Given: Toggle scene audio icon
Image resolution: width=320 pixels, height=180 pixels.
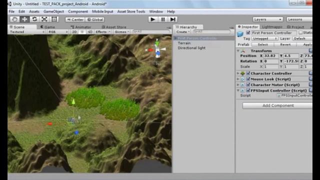Looking at the screenshot, I should click(x=90, y=32).
